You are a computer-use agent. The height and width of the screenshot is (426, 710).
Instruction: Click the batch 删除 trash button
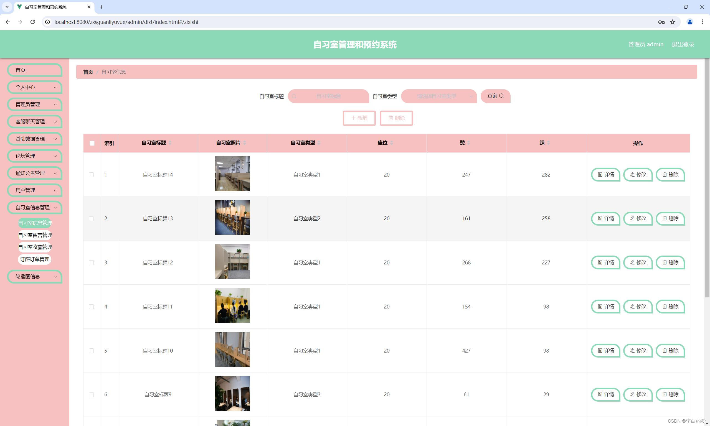(396, 118)
